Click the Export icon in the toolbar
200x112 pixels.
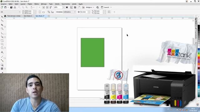coord(47,7)
